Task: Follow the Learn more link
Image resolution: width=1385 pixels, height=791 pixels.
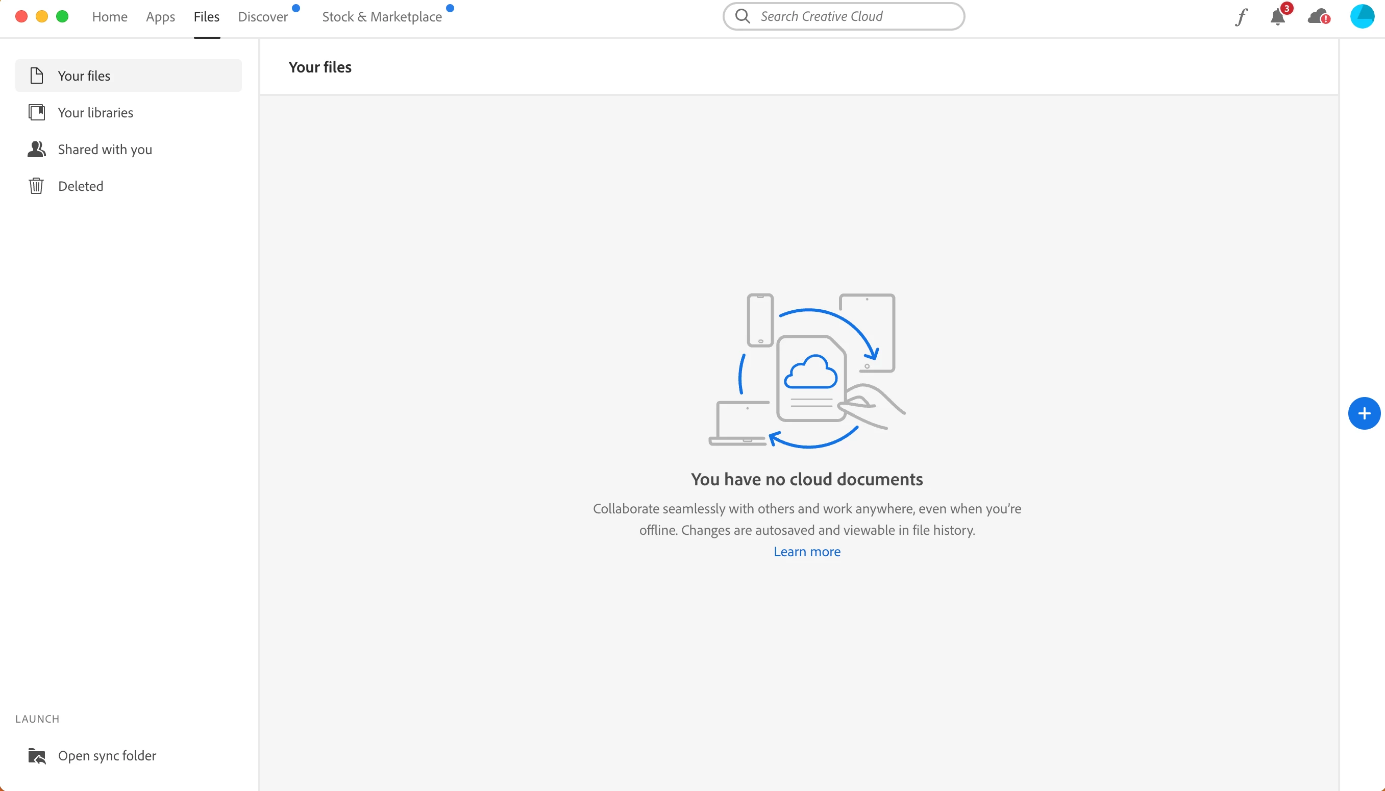Action: coord(807,552)
